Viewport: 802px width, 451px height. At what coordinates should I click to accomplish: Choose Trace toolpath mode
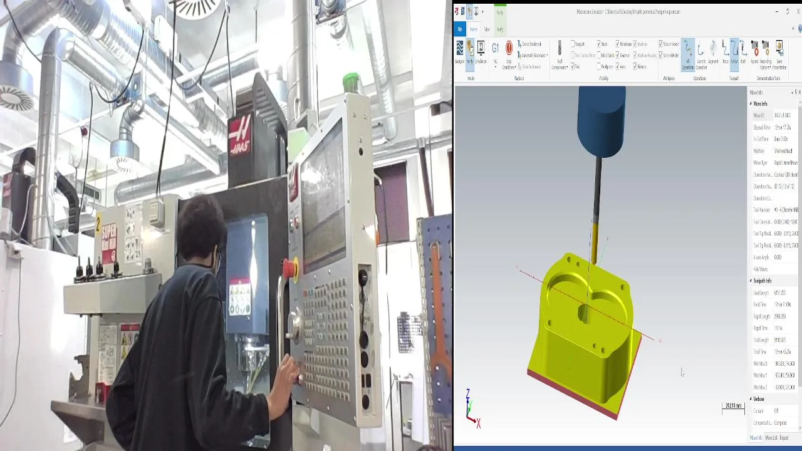(725, 53)
